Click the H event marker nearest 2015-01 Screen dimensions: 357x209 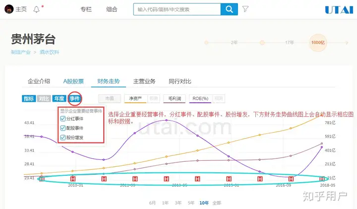(x=229, y=179)
